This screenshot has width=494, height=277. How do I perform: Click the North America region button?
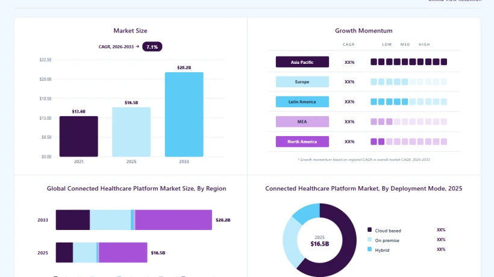click(x=302, y=142)
